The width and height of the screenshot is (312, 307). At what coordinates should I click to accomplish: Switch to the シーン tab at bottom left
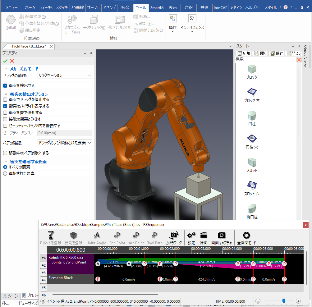tap(11, 296)
